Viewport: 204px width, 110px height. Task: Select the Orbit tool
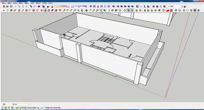click(86, 10)
